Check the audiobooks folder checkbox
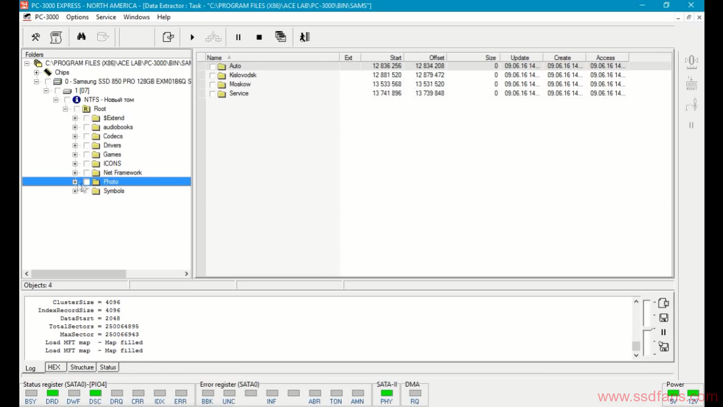 click(x=86, y=127)
